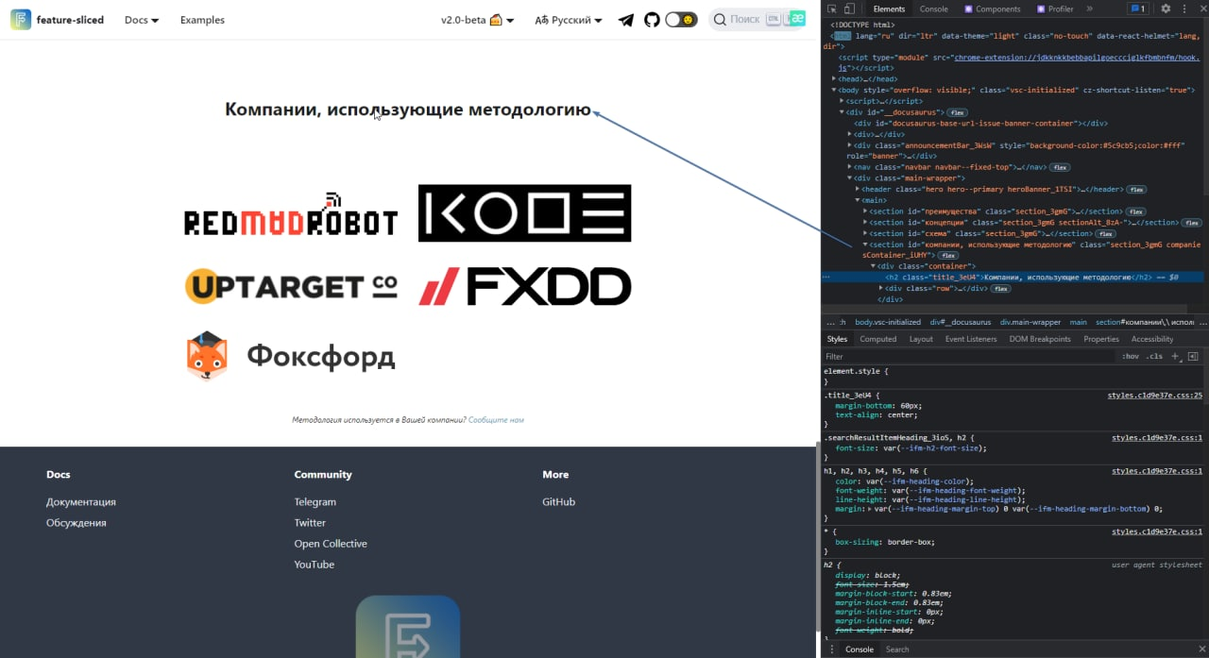The height and width of the screenshot is (658, 1209).
Task: Open the v2.0-beta version dropdown
Action: [478, 20]
